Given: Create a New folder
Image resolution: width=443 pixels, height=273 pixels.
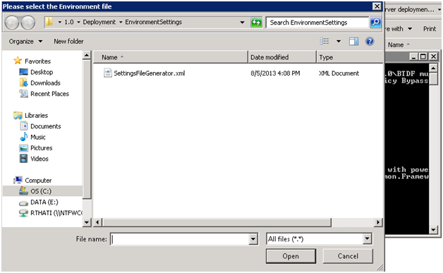Looking at the screenshot, I should [68, 41].
